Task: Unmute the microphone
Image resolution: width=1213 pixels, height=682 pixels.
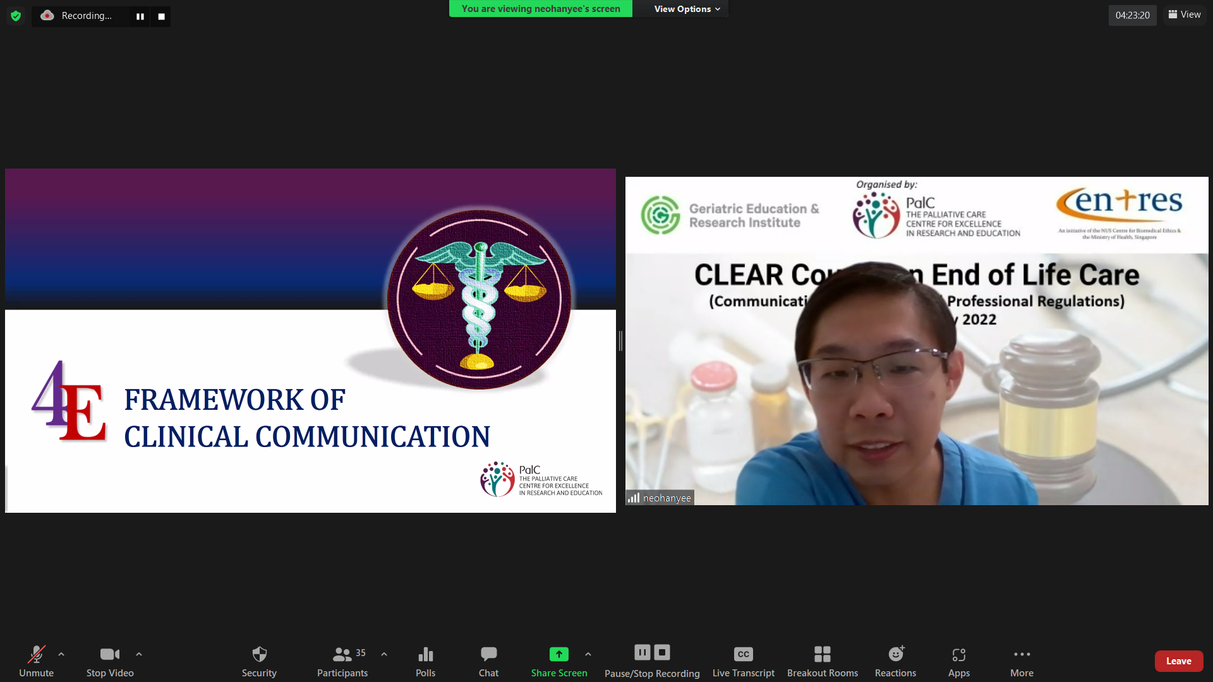Action: point(36,660)
